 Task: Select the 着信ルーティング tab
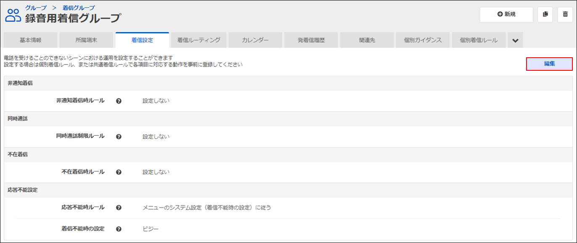pos(199,40)
